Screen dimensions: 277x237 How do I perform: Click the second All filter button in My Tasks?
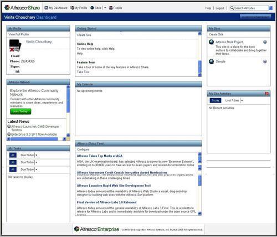click(13, 162)
